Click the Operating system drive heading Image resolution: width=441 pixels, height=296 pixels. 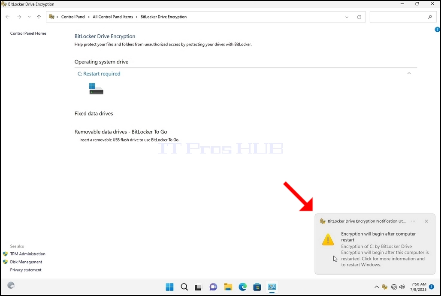coord(101,62)
